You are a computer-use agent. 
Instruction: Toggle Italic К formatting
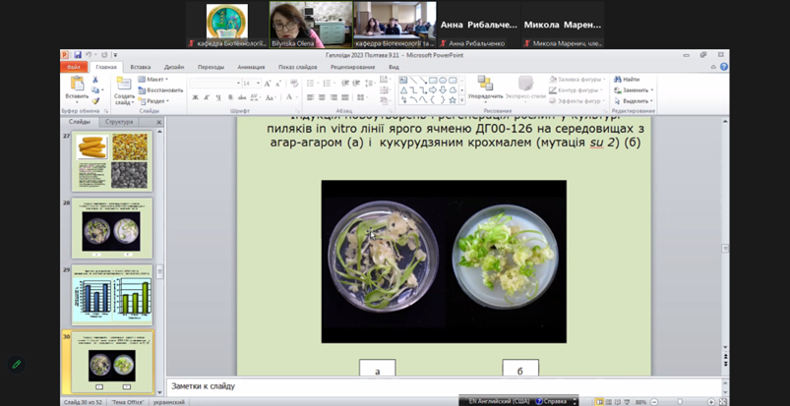(207, 97)
